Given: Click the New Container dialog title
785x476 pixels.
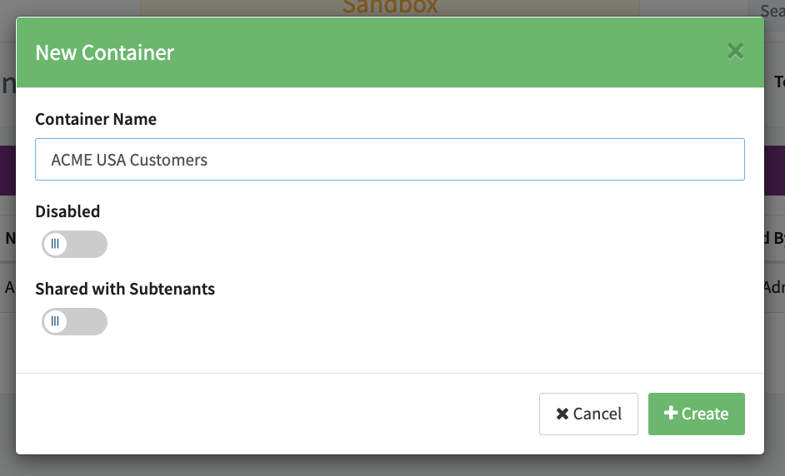Looking at the screenshot, I should point(104,52).
